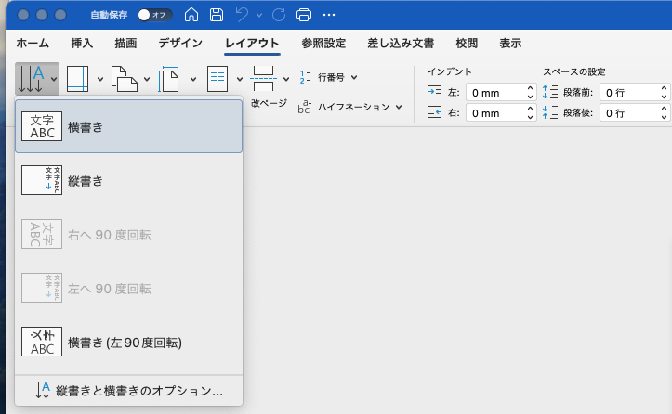The height and width of the screenshot is (414, 672).
Task: Expand the margins dropdown arrow
Action: pyautogui.click(x=100, y=79)
